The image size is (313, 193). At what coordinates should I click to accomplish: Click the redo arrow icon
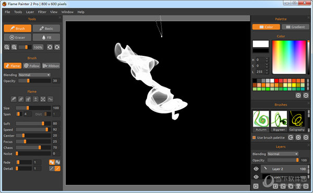57,47
